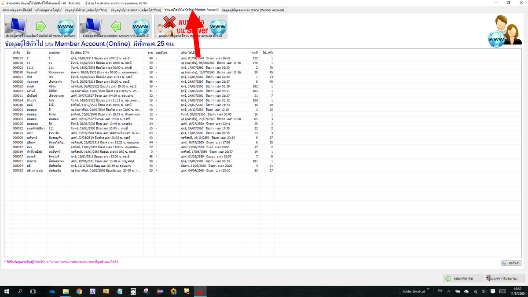Click the pull names from Member Account button
This screenshot has width=528, height=297.
(x=116, y=27)
